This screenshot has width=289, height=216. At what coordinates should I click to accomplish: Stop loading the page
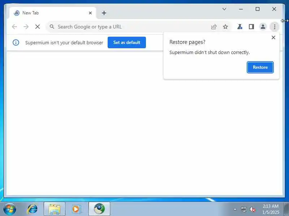[38, 27]
